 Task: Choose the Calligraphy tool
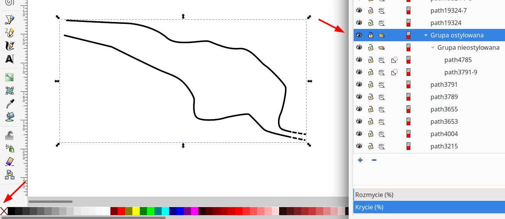pos(10,46)
